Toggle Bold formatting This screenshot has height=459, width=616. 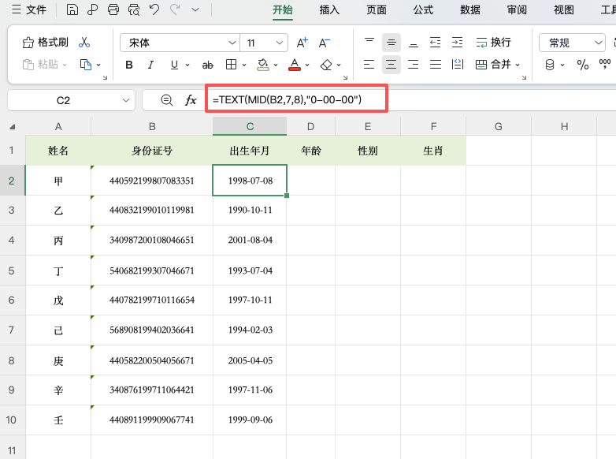(129, 65)
